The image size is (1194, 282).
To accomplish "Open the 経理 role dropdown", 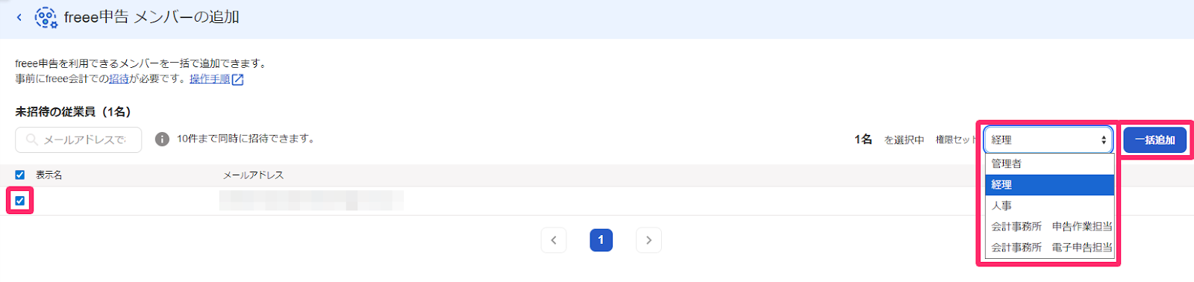I will (x=1048, y=140).
